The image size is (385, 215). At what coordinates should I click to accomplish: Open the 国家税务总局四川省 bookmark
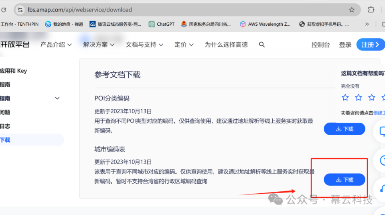206,24
